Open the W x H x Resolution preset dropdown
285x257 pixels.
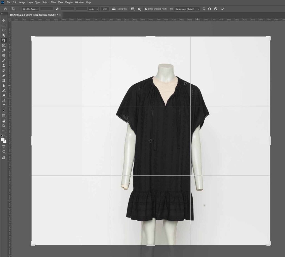pyautogui.click(x=30, y=9)
